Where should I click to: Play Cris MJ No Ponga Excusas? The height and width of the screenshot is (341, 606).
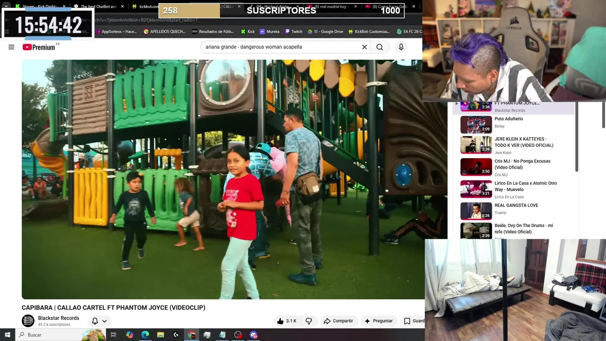514,167
